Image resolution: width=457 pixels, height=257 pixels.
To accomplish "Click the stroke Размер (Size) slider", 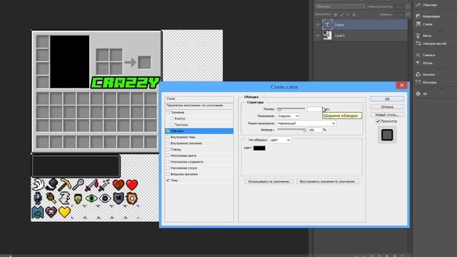I will point(291,109).
